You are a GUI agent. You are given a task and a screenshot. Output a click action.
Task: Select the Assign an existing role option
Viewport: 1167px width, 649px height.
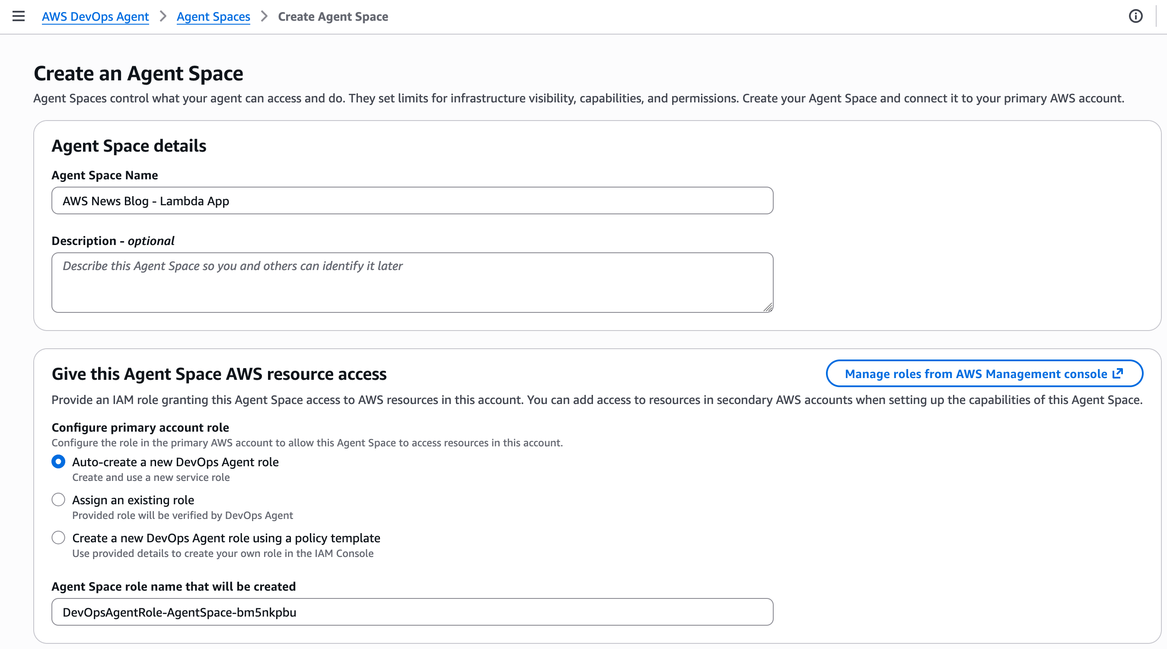58,499
